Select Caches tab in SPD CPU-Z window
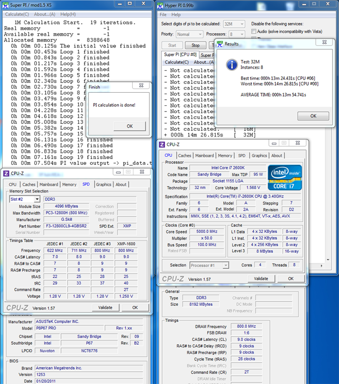The height and width of the screenshot is (384, 339). 29,184
